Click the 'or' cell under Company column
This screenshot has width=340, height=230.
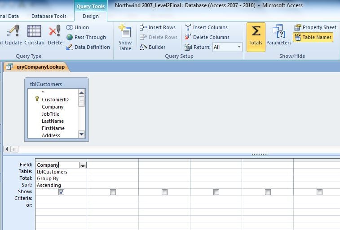[x=61, y=205]
